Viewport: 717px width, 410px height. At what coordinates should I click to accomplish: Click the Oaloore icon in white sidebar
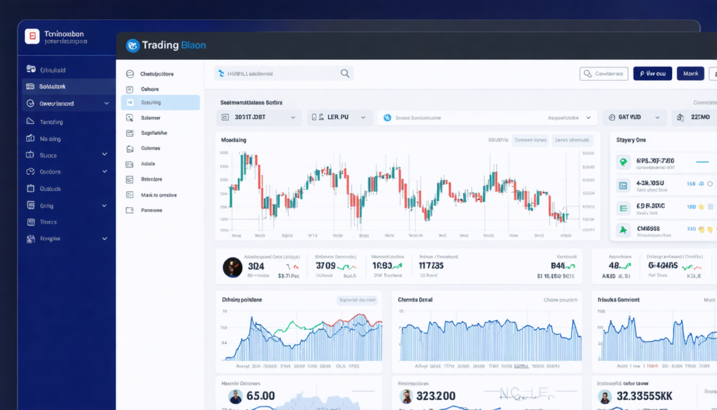tap(130, 89)
